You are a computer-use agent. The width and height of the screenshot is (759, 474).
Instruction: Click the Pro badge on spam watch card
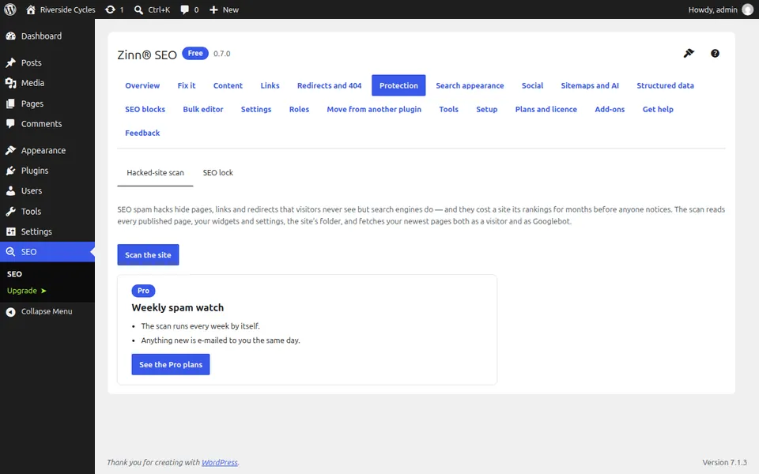coord(143,291)
